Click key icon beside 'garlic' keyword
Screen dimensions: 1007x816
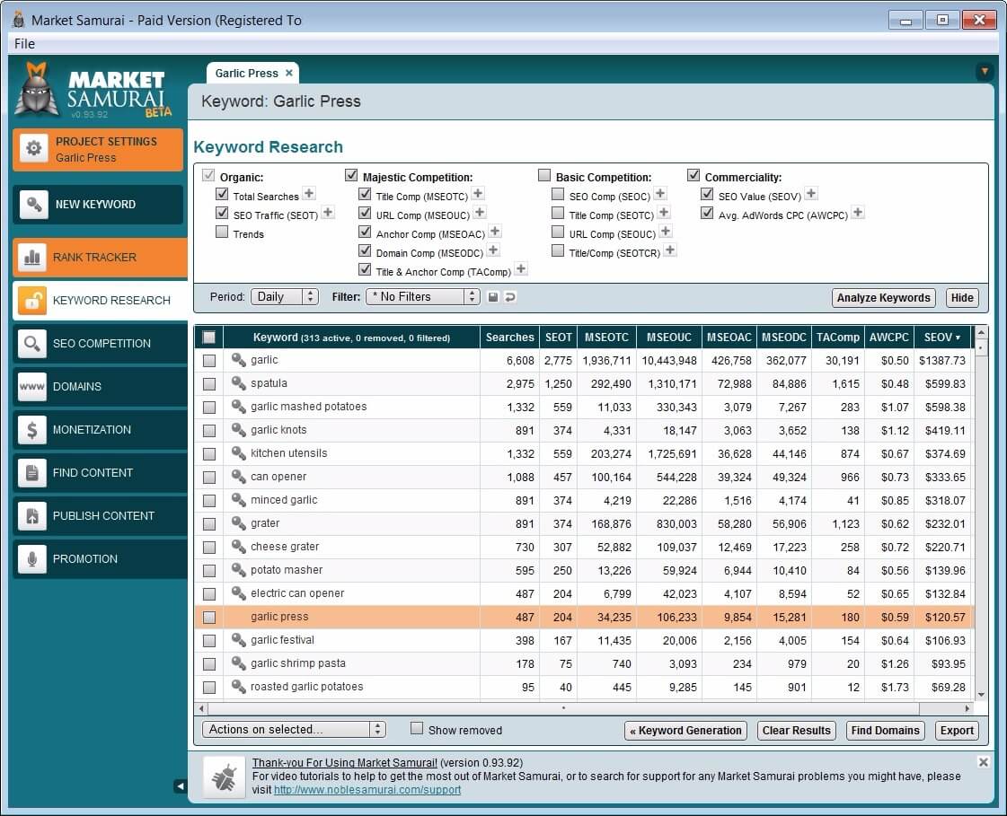238,360
